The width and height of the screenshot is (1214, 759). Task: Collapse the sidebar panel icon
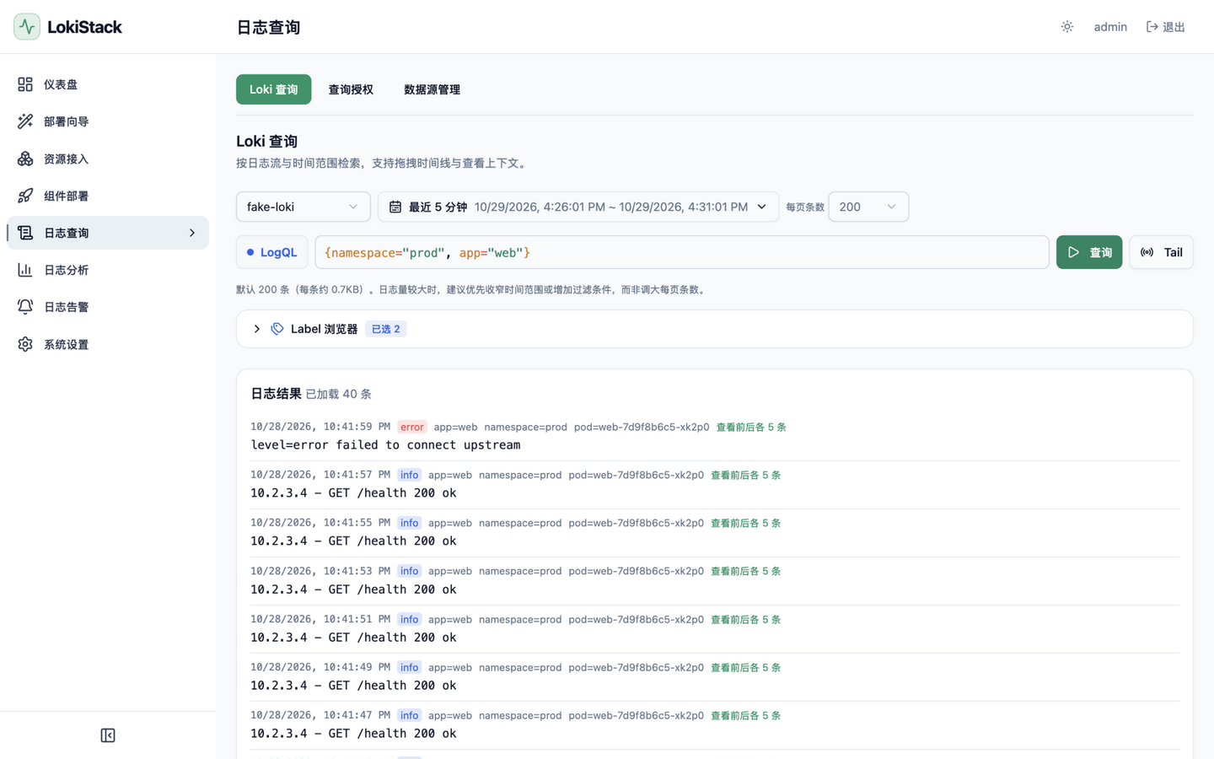click(x=108, y=735)
